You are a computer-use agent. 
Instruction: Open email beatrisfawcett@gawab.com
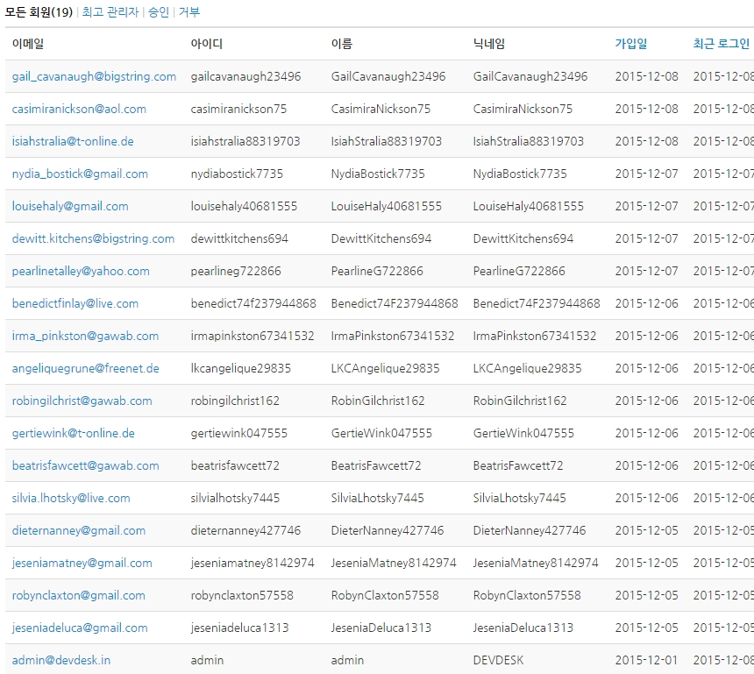click(86, 465)
